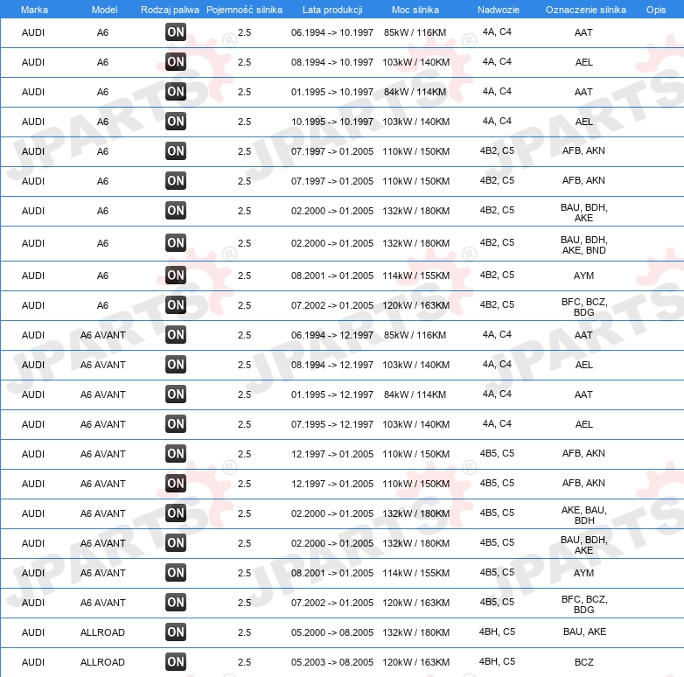Select engine code cell AKE, BAU, BDH
684x677 pixels.
tap(584, 515)
